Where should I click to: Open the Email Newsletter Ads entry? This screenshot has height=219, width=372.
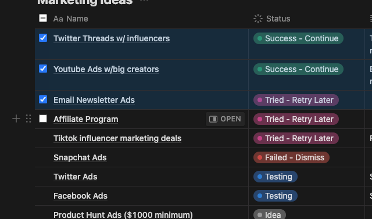(94, 100)
